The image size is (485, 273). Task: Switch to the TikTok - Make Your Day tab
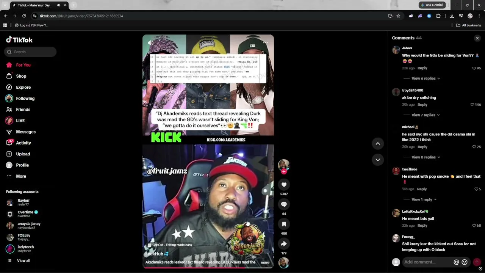39,5
